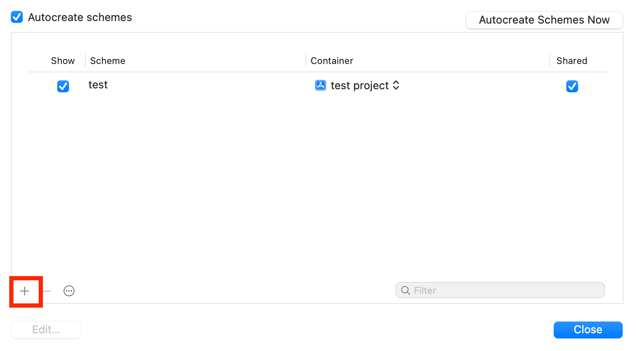Open the ellipsis actions menu
The image size is (637, 351).
coord(69,291)
